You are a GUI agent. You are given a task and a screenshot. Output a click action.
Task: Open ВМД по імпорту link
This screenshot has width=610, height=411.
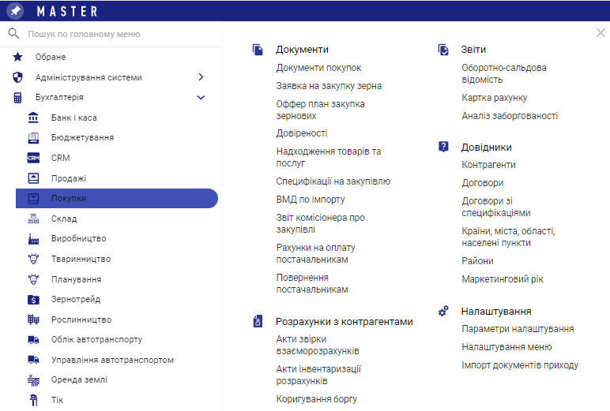(311, 200)
